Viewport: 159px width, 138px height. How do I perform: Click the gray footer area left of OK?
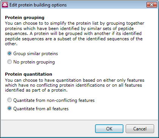coord(48,128)
